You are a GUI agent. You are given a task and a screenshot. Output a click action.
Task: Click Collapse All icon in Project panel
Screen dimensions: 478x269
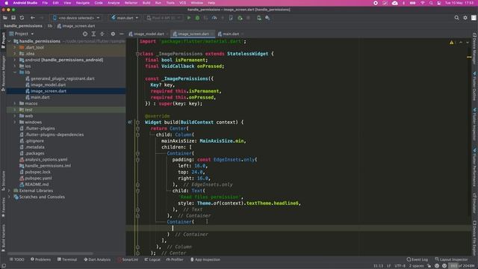pos(102,34)
